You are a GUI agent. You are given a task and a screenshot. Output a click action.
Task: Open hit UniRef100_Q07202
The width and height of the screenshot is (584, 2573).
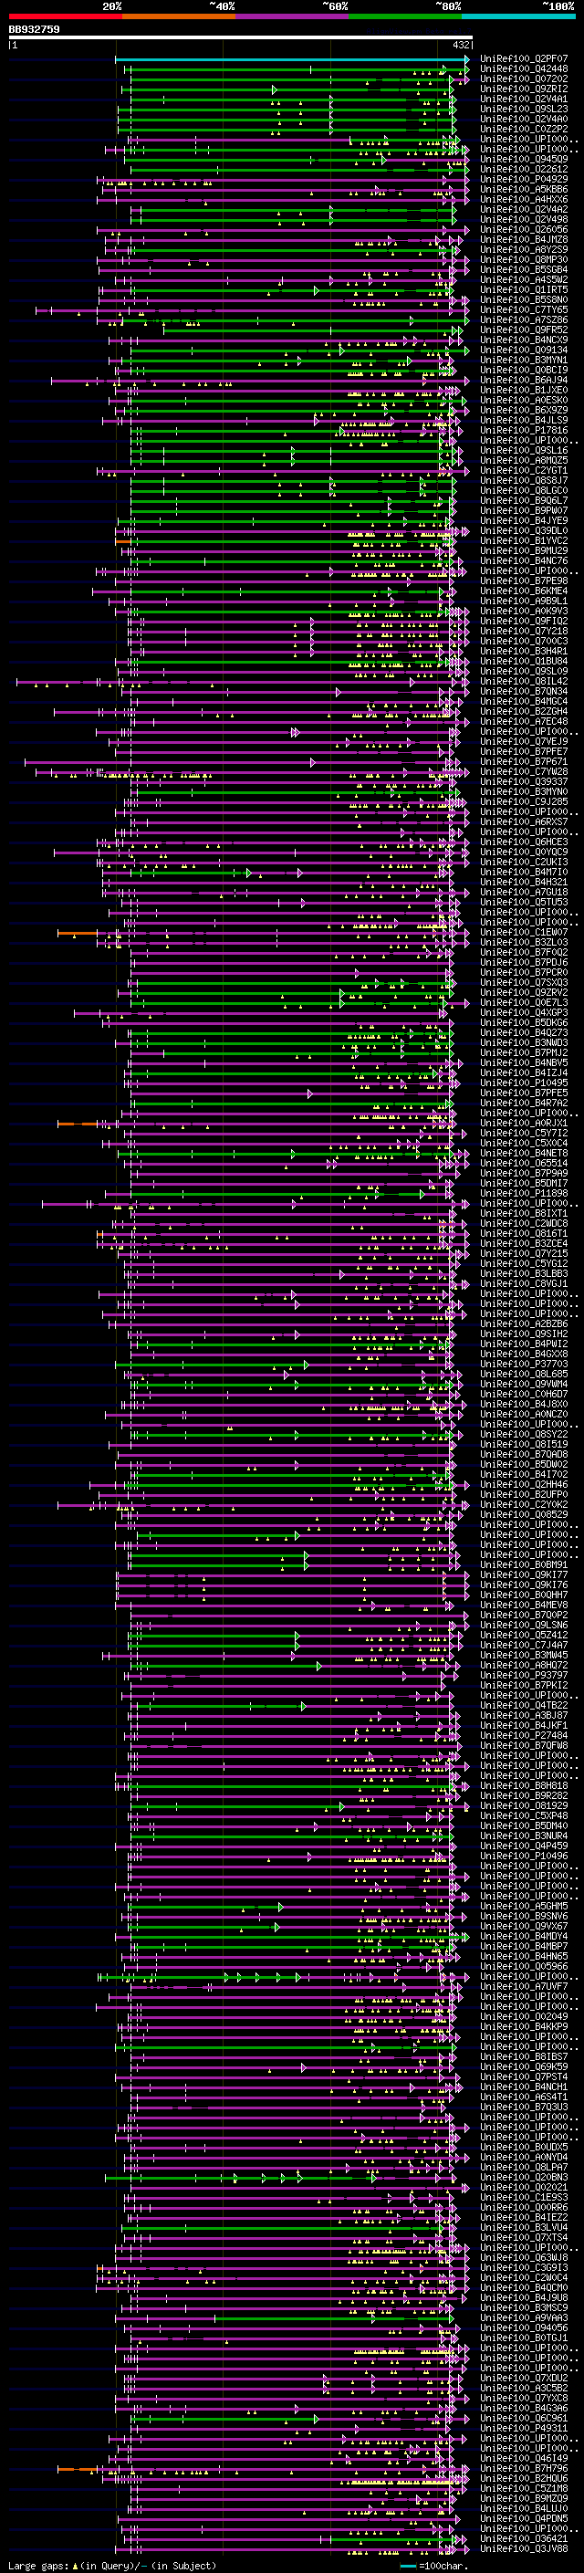pos(524,78)
